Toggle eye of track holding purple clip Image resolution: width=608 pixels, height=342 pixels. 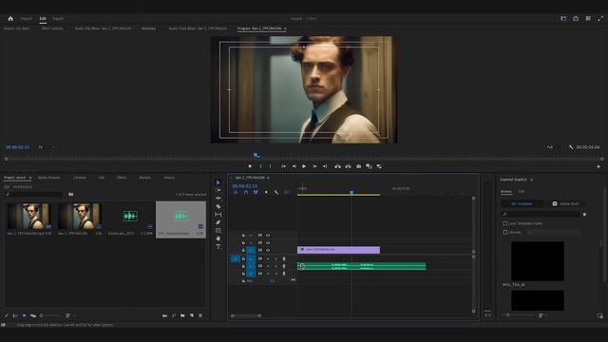(x=268, y=250)
